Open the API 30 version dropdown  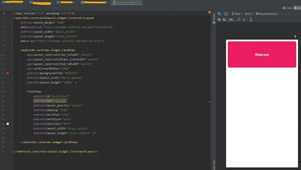coord(249,14)
